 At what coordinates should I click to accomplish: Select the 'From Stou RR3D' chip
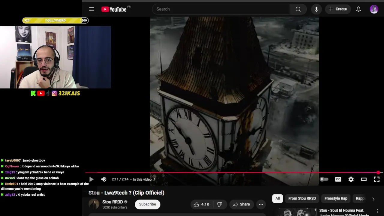tap(302, 198)
